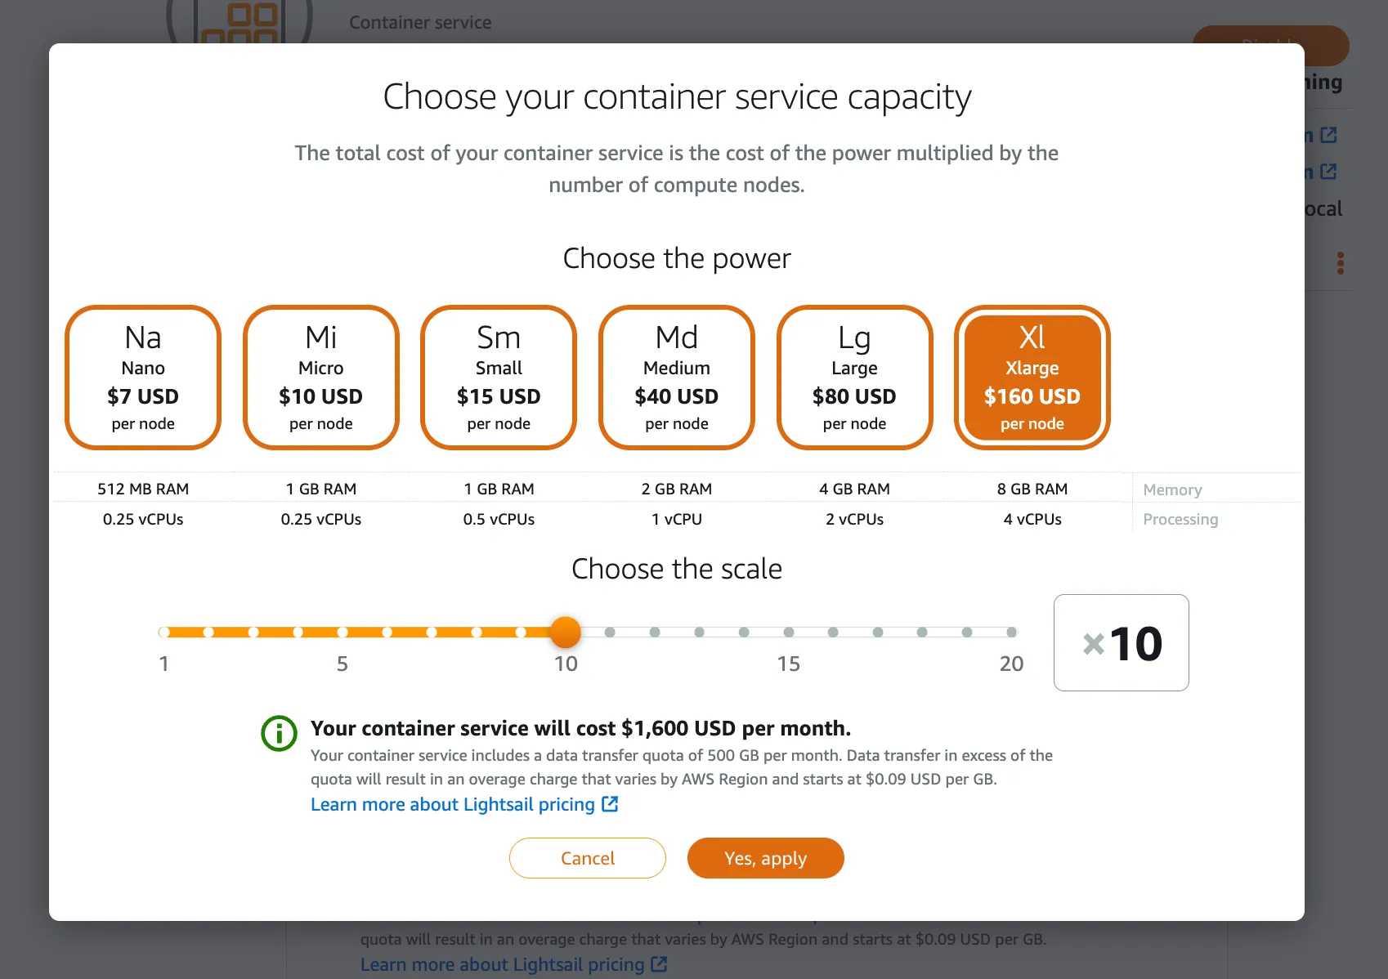Click the three-dot menu icon behind dialog
Image resolution: width=1388 pixels, height=979 pixels.
click(x=1340, y=263)
